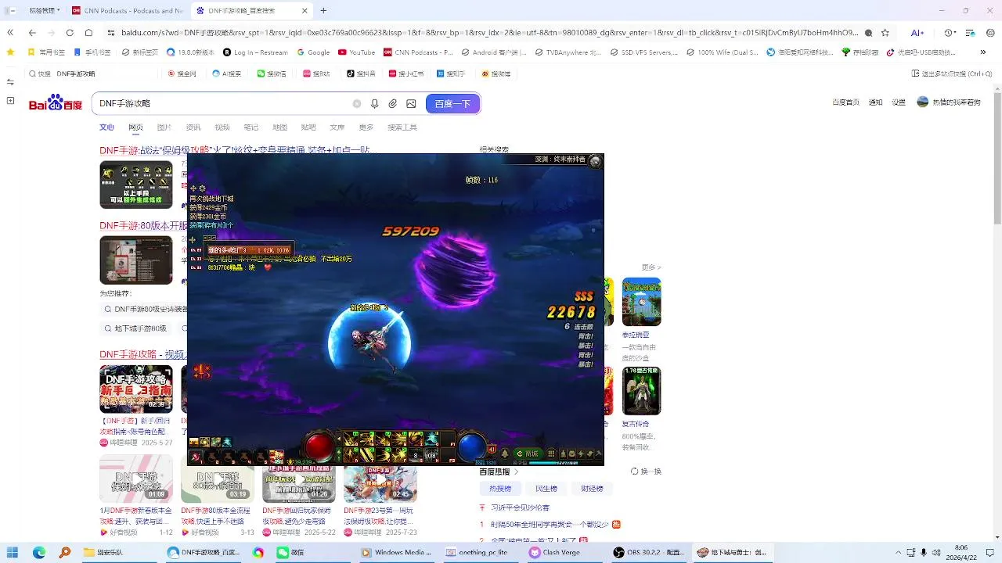Click the 搜小红书 quick search shortcut
Image resolution: width=1002 pixels, height=563 pixels.
coord(406,74)
